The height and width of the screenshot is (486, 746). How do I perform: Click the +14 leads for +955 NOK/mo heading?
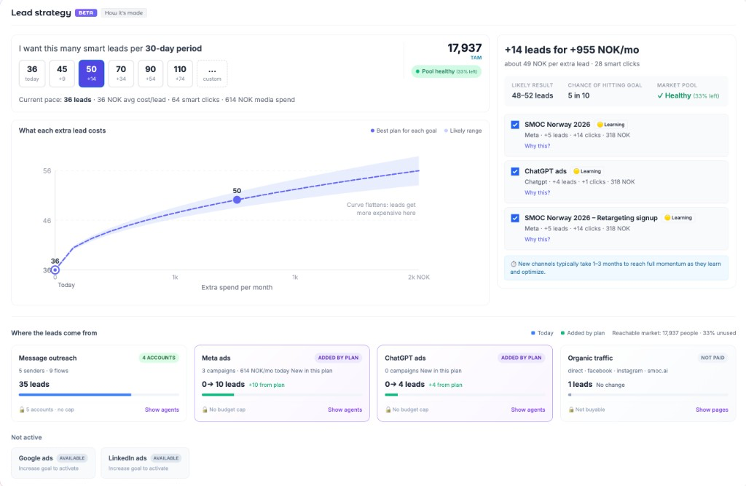(x=572, y=50)
